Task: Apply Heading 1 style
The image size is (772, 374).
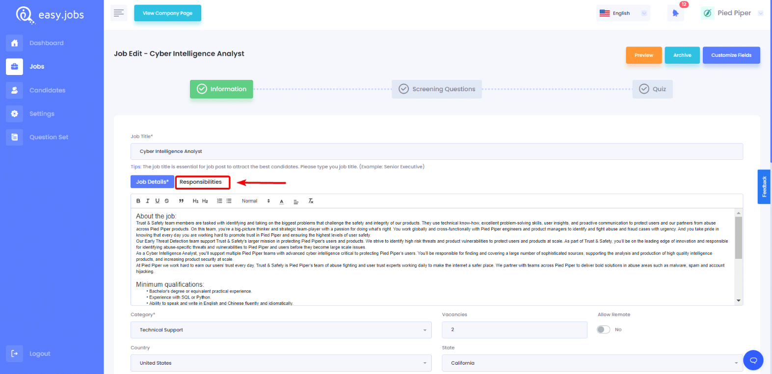Action: click(195, 201)
